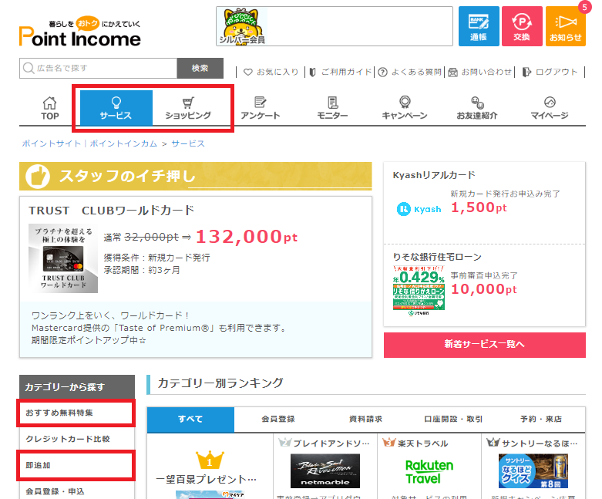The image size is (602, 499).
Task: Click the サントリーなるほどクイズ thumbnail
Action: tap(533, 471)
